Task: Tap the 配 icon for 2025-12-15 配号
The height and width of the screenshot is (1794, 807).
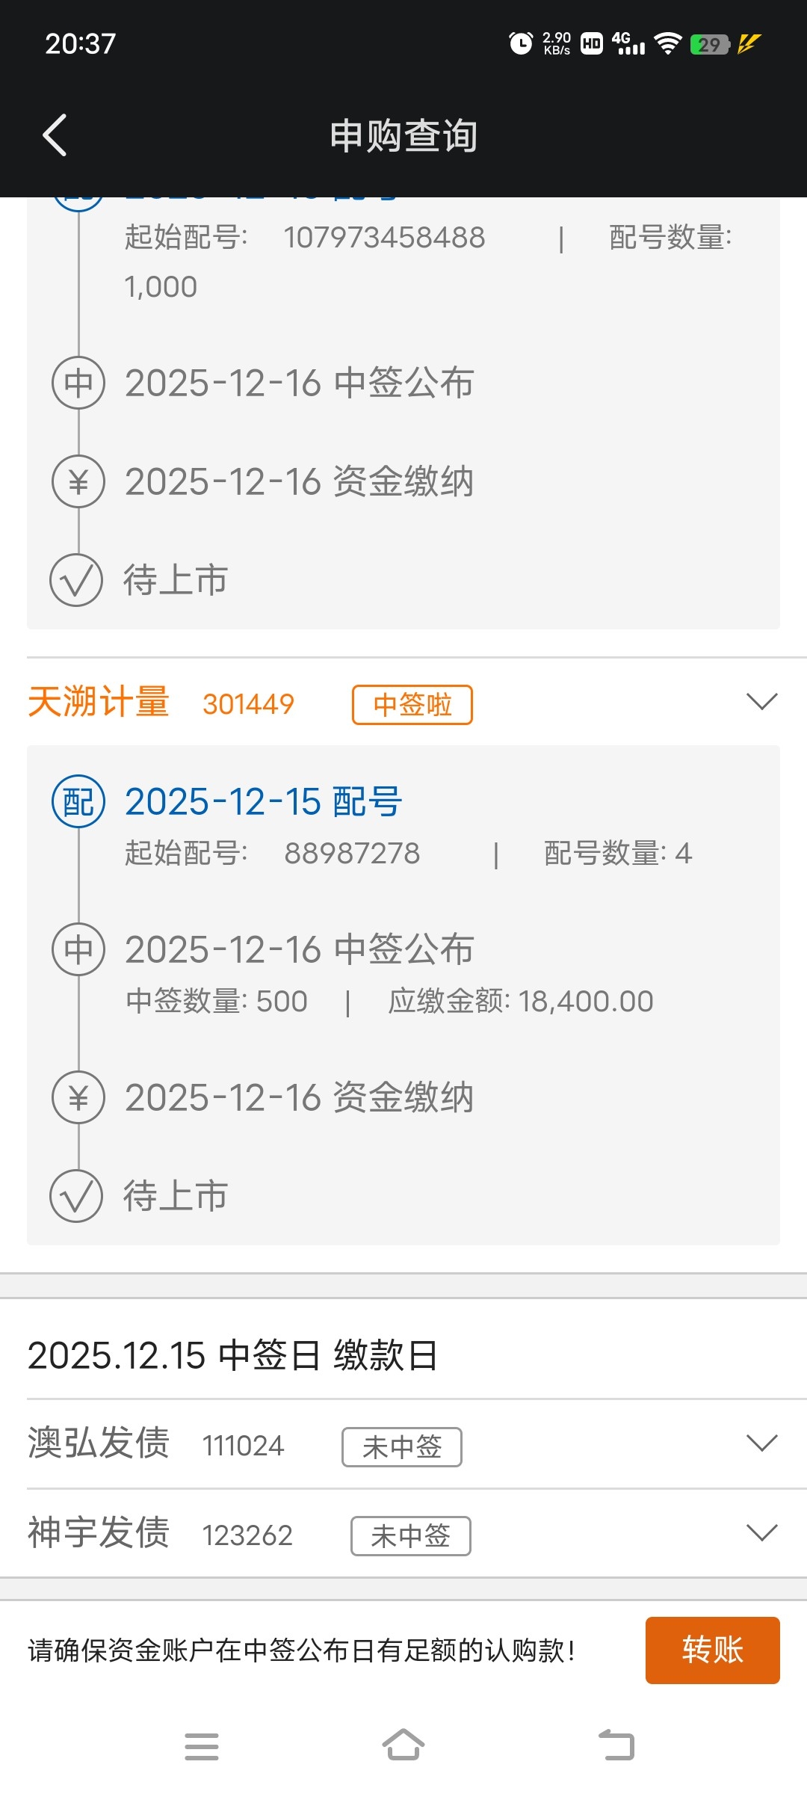Action: (78, 801)
